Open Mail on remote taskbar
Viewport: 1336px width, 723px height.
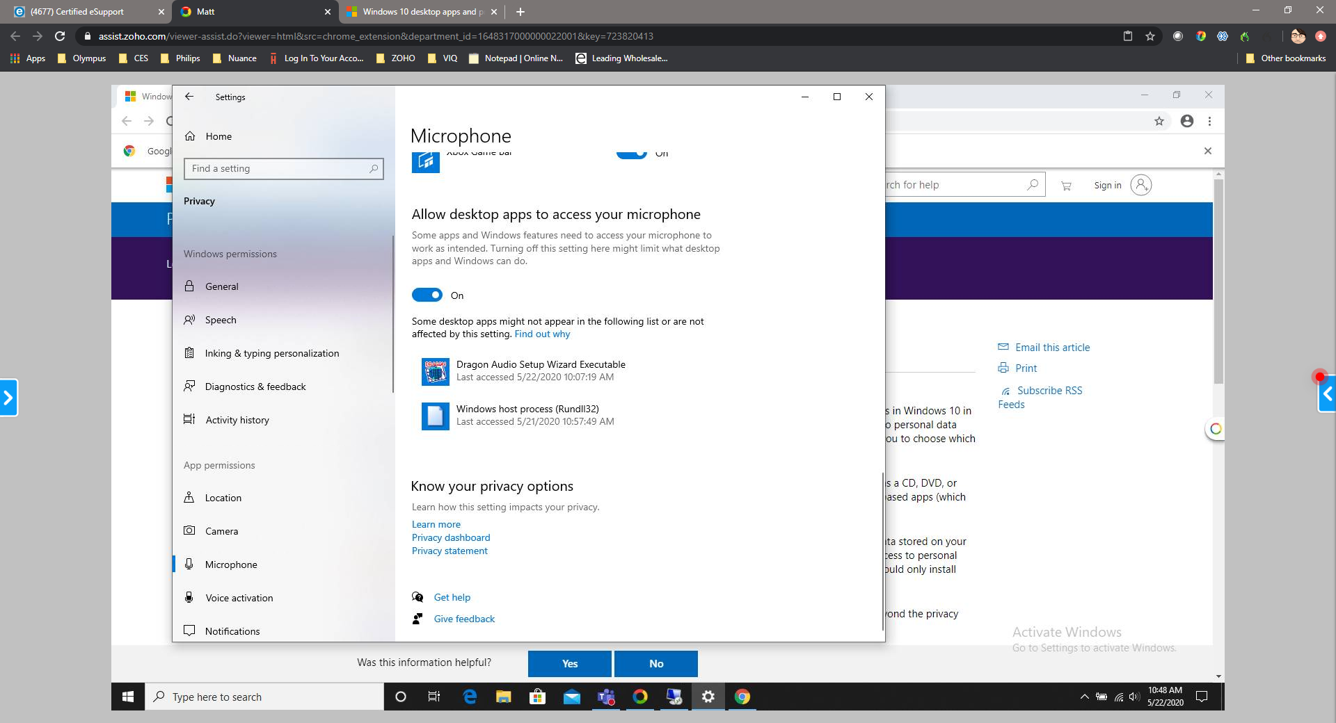tap(572, 697)
